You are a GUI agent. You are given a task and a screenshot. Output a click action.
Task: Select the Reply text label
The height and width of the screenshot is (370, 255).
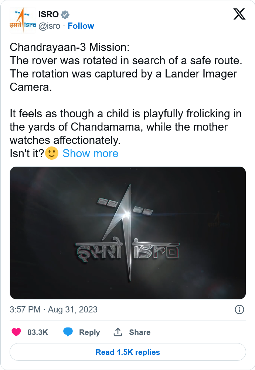(89, 332)
